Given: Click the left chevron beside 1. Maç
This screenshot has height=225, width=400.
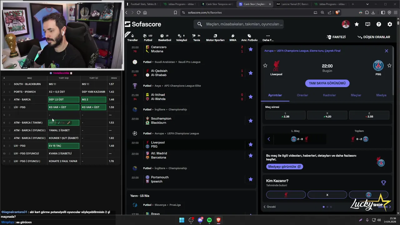Looking at the screenshot, I should click(x=269, y=139).
